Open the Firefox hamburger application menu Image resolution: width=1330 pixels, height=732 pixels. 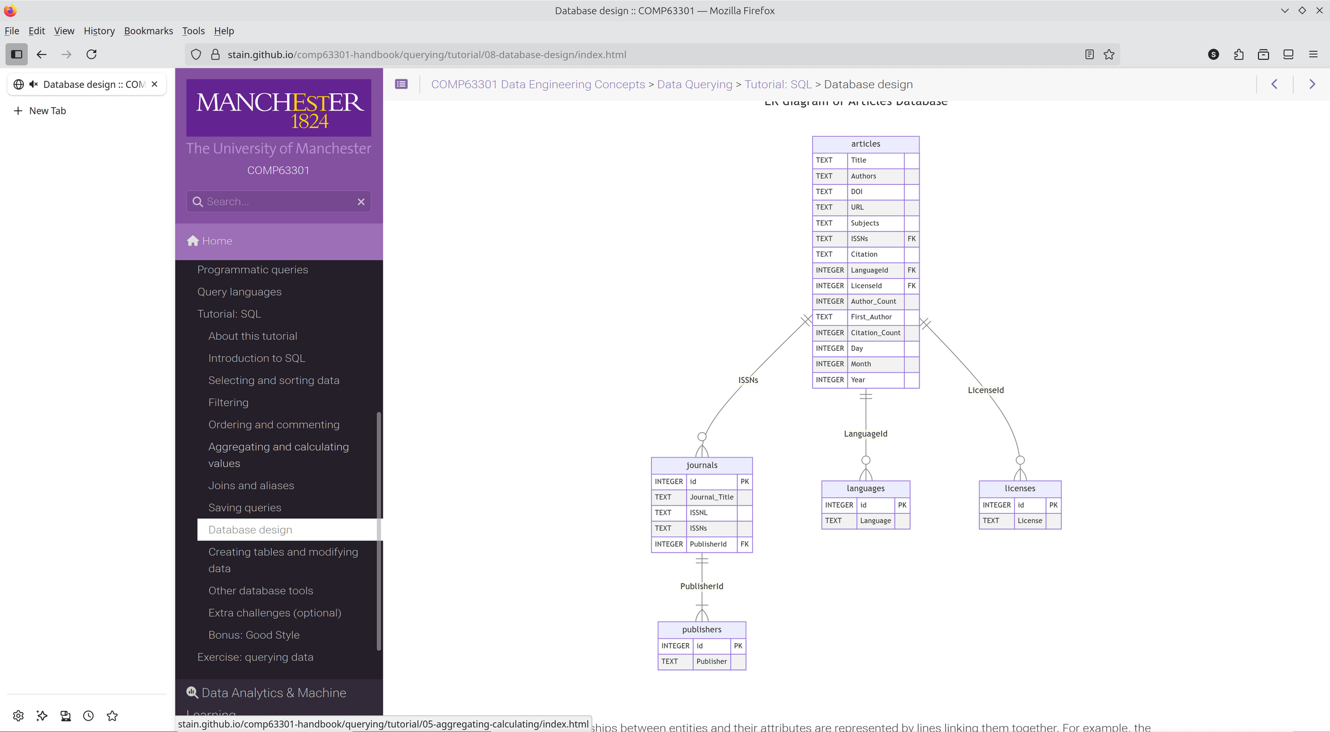pyautogui.click(x=1313, y=54)
